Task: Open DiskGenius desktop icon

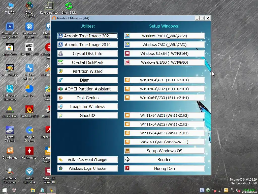Action: (10, 153)
